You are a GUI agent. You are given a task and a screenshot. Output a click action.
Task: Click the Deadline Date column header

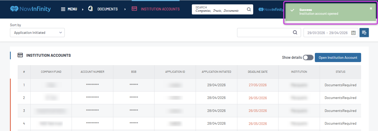(x=258, y=72)
